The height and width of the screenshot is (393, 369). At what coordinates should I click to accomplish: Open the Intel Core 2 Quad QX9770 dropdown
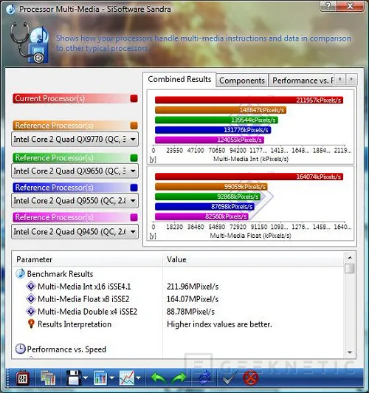point(75,139)
